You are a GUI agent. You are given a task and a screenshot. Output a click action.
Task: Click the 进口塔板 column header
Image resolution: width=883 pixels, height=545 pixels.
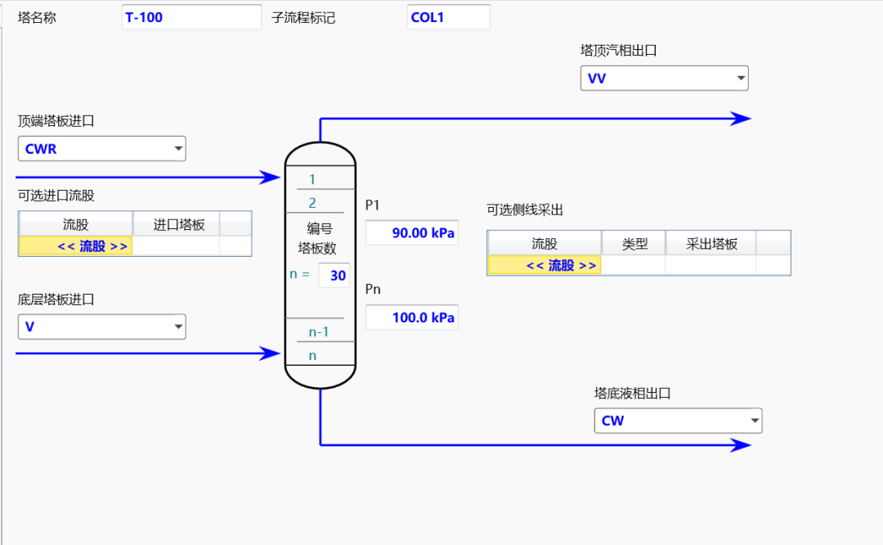click(x=179, y=223)
